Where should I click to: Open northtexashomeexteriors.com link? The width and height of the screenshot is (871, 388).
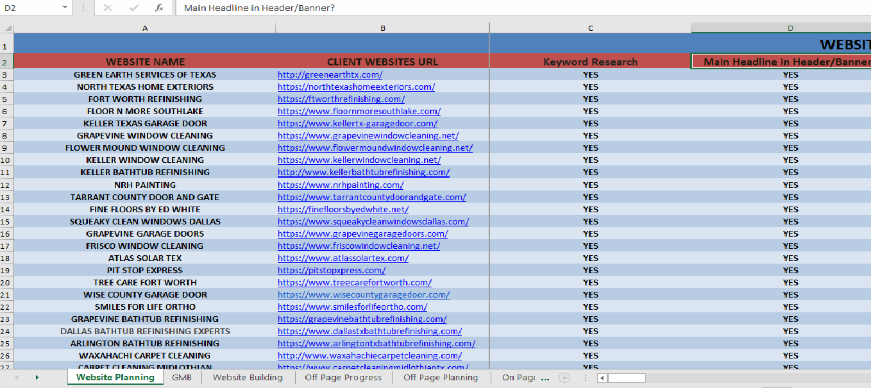coord(356,87)
